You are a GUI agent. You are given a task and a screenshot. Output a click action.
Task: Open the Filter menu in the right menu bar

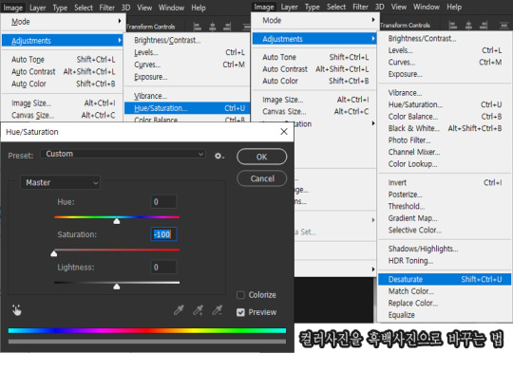pos(360,7)
